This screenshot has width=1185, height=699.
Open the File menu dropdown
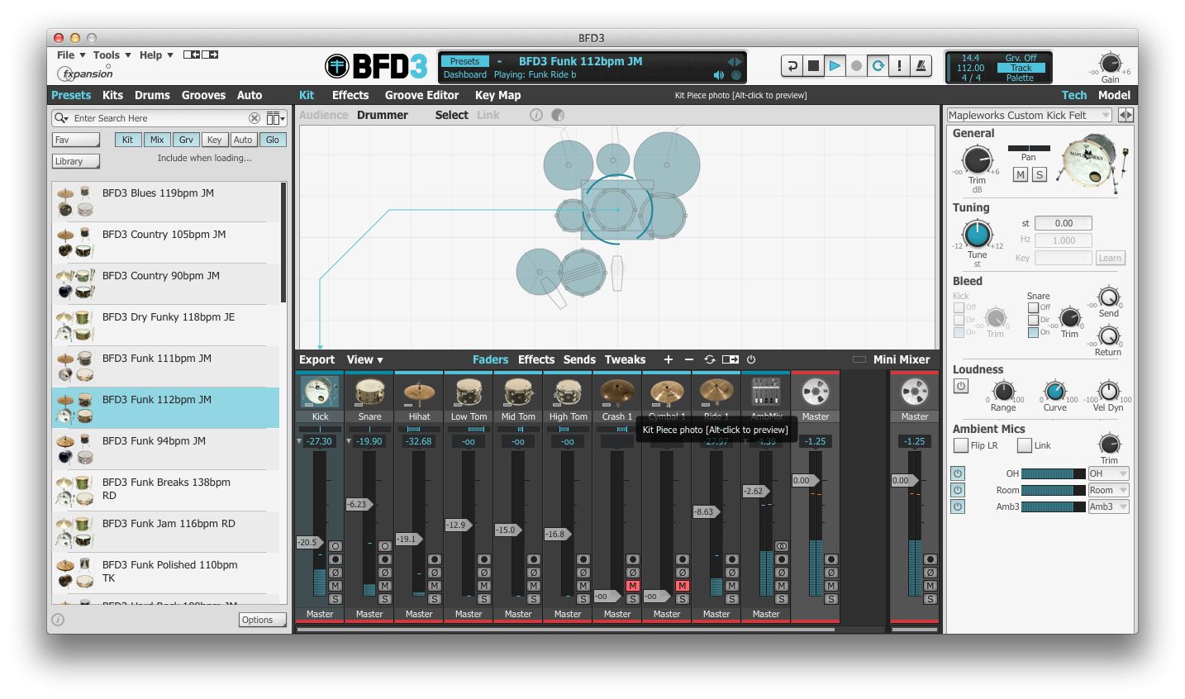(x=71, y=55)
